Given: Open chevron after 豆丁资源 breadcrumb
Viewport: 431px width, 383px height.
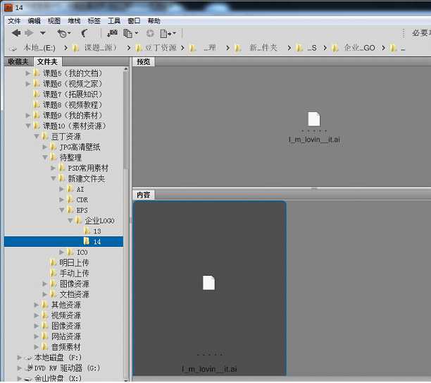Looking at the screenshot, I should (x=182, y=48).
